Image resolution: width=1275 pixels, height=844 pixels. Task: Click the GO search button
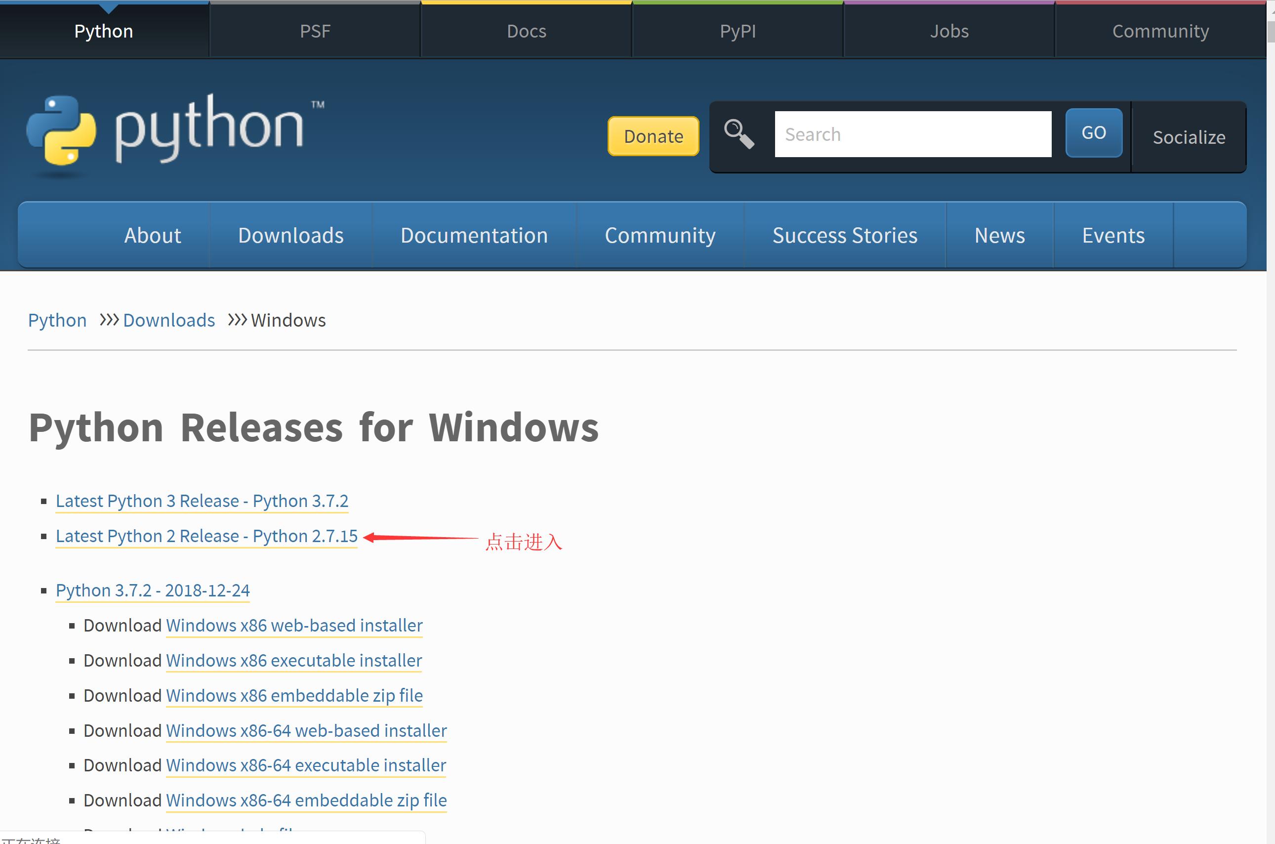(x=1093, y=133)
